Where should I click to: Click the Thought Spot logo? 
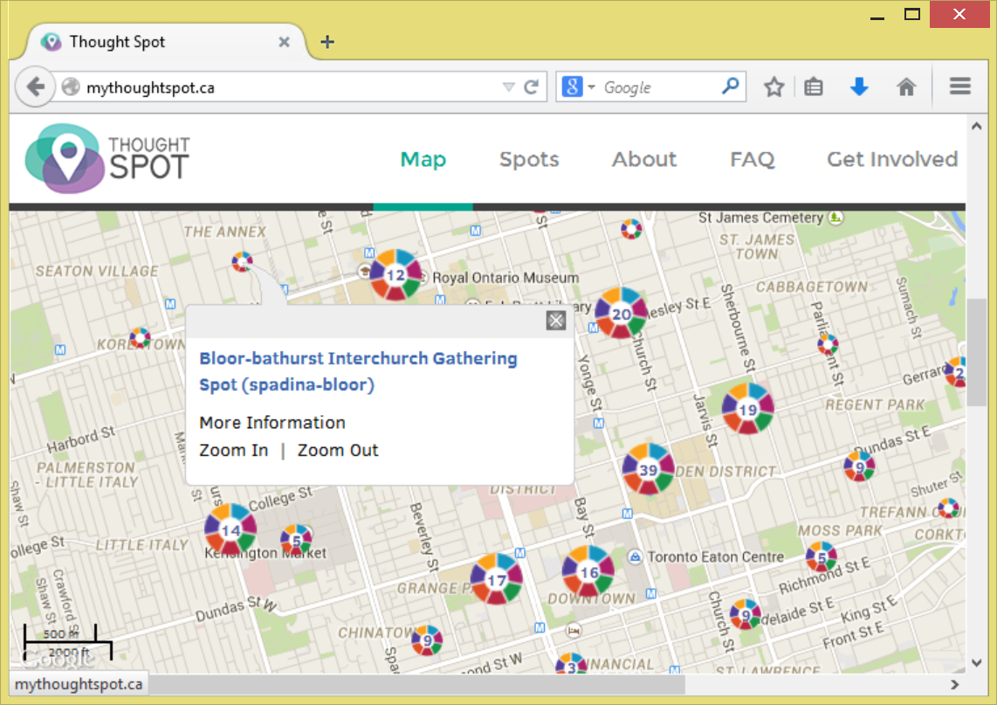pos(105,158)
